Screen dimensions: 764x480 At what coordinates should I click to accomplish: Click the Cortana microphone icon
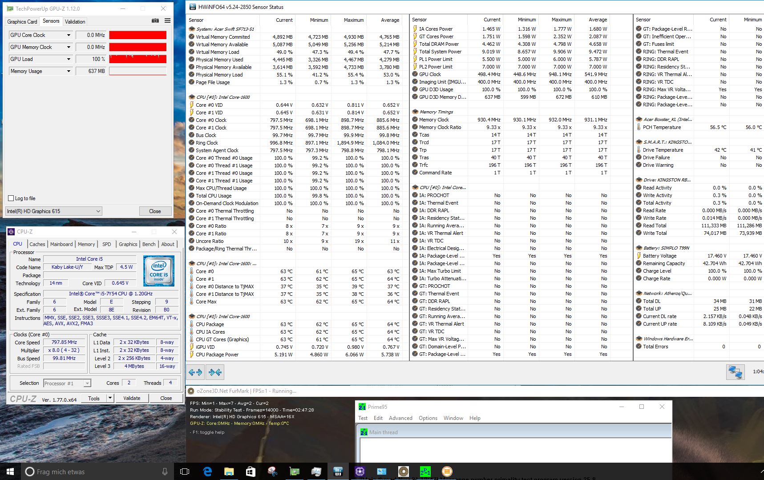[165, 472]
